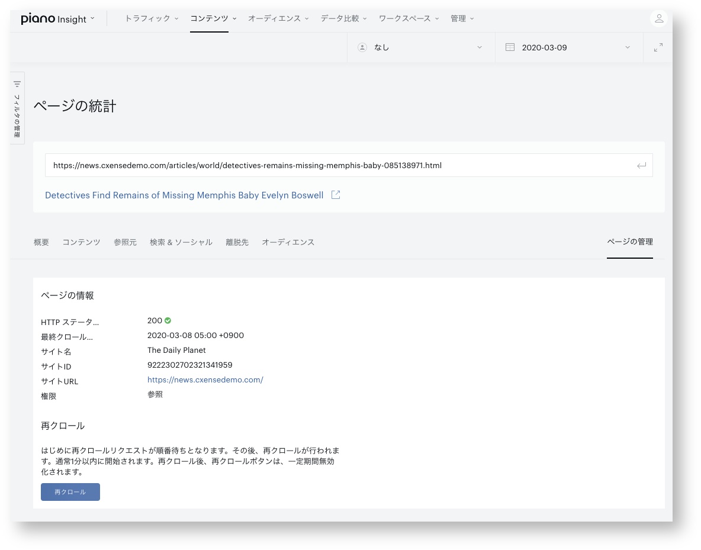
Task: Click the HTTP status value 200
Action: (x=155, y=321)
